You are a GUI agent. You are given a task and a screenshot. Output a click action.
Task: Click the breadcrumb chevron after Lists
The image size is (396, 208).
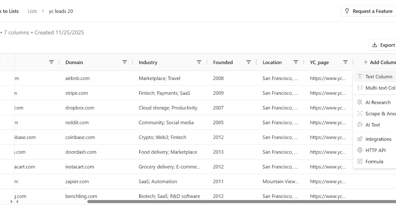(x=43, y=11)
